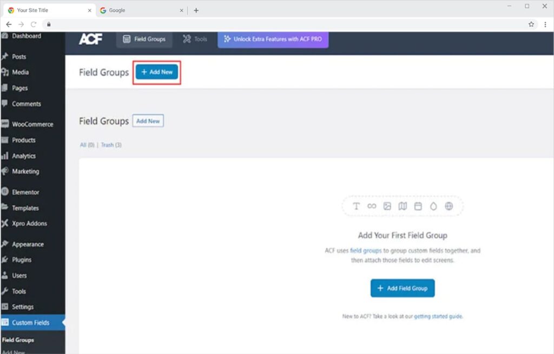Click the Settings icon in sidebar

(4, 306)
